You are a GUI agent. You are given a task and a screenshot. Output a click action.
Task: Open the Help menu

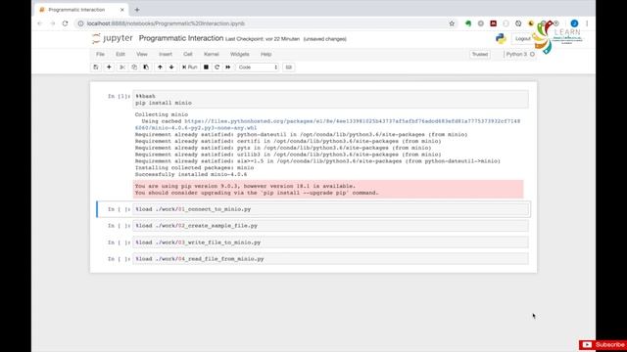click(x=265, y=54)
